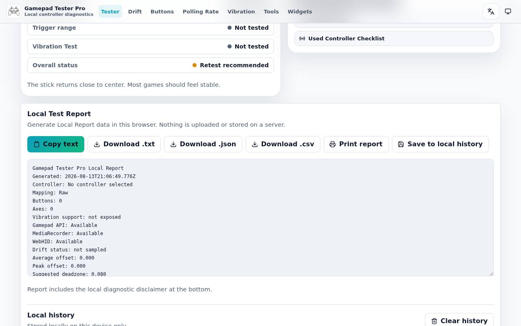Viewport: 521px width, 326px height.
Task: Open the Widgets page
Action: point(300,11)
